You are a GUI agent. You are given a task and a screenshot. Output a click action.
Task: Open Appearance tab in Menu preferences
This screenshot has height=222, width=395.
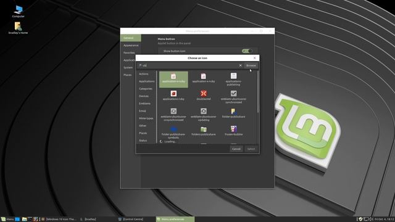[131, 45]
